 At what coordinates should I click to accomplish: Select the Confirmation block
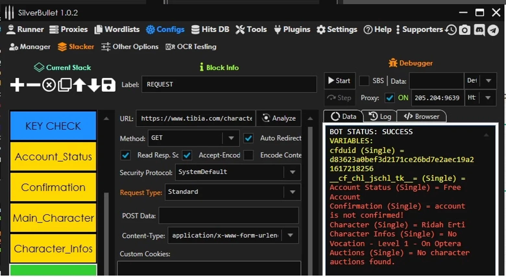pyautogui.click(x=53, y=187)
